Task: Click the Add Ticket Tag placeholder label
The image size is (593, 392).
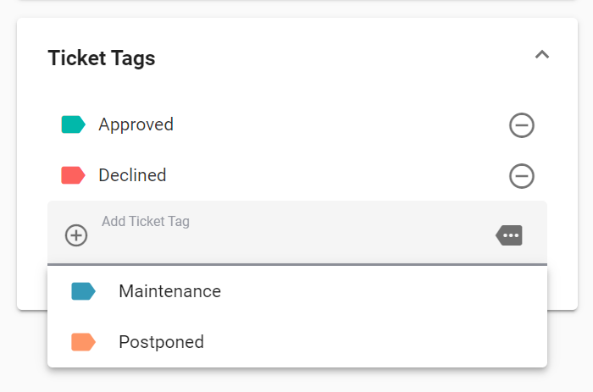Action: (x=146, y=221)
